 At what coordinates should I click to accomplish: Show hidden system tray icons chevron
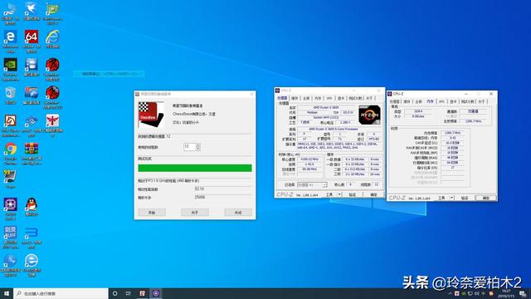point(451,293)
